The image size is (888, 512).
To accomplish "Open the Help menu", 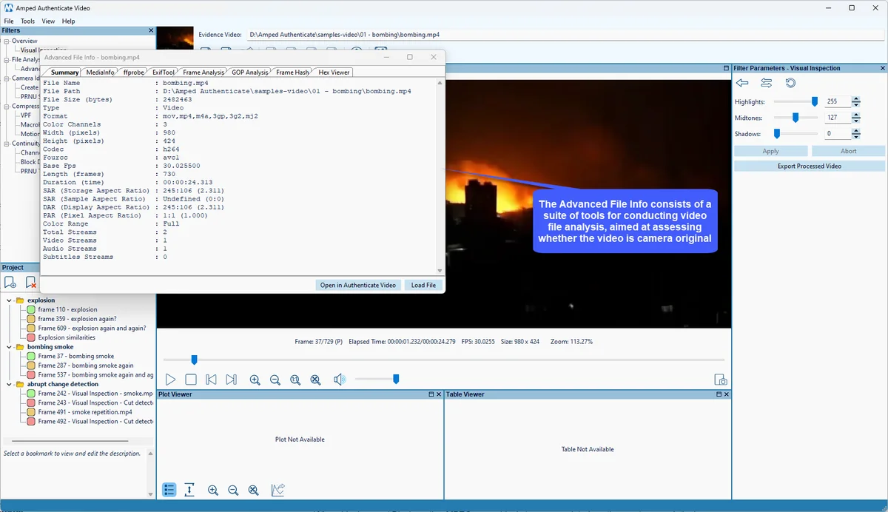I will click(68, 21).
